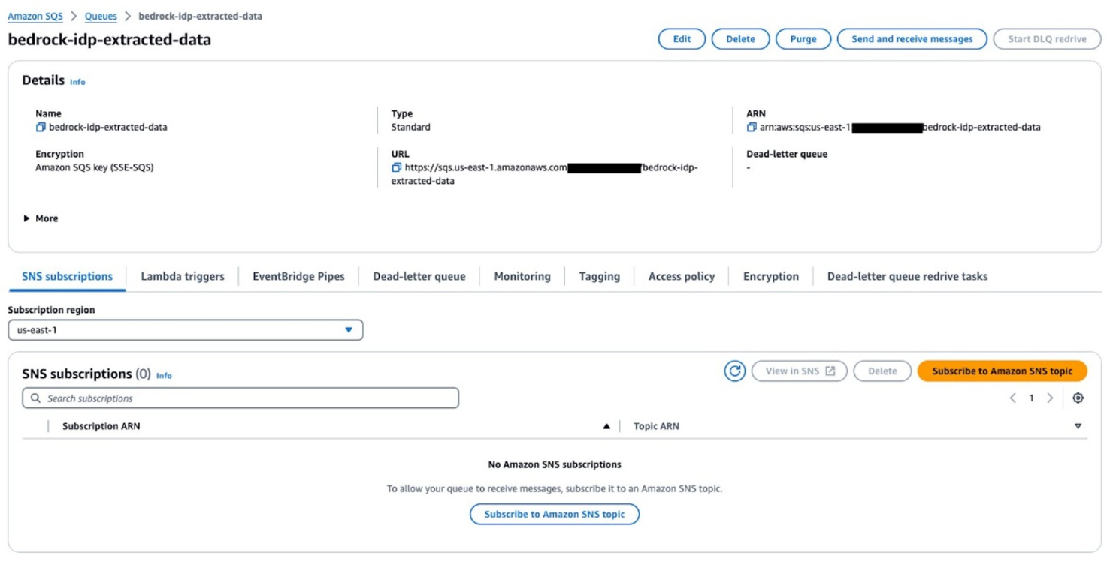Open the EventBridge Pipes tab

tap(298, 276)
